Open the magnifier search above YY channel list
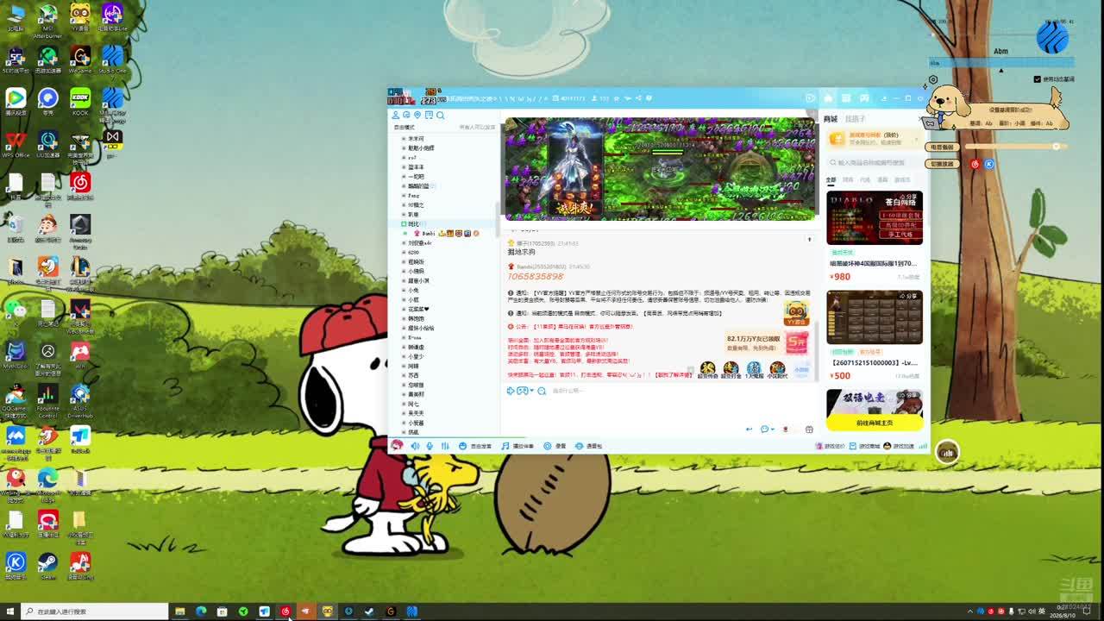This screenshot has width=1104, height=621. click(x=440, y=115)
